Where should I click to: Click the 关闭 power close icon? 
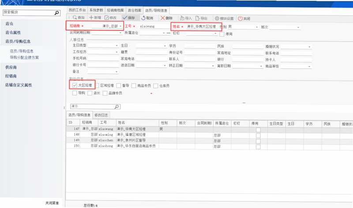tap(240, 19)
